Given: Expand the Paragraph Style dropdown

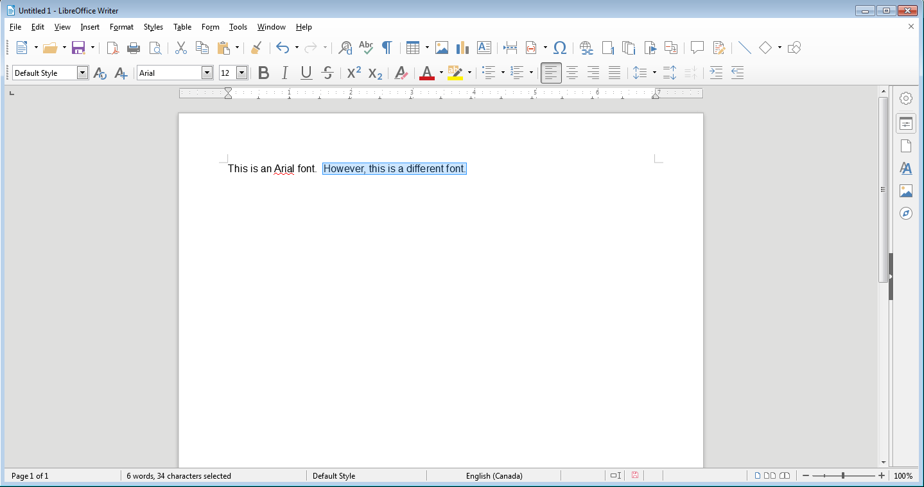Looking at the screenshot, I should click(x=82, y=73).
